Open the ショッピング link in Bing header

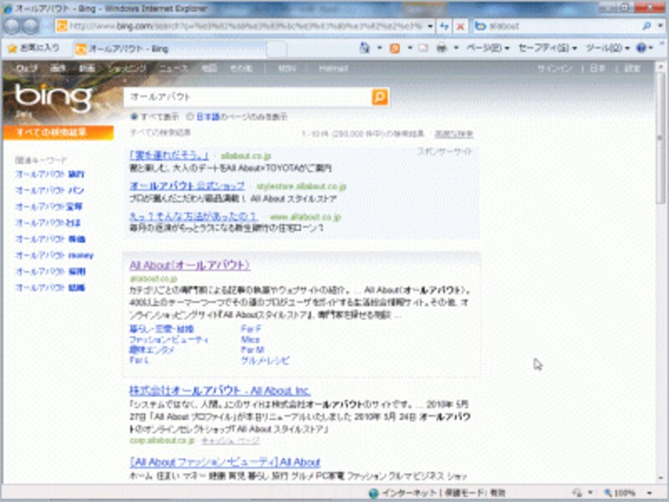tap(127, 69)
